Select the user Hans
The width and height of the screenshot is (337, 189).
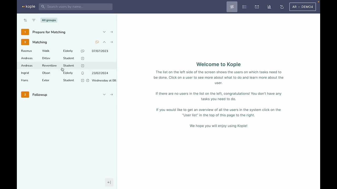pyautogui.click(x=24, y=80)
